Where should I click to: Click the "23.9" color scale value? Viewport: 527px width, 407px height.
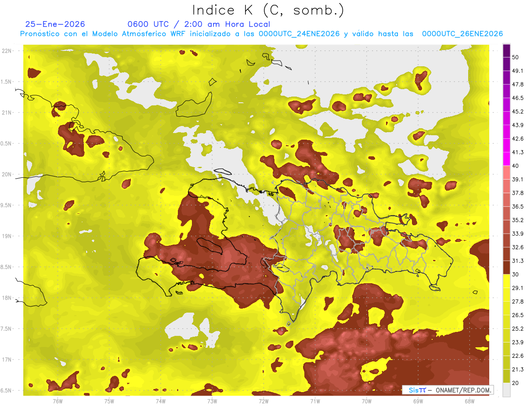click(518, 342)
